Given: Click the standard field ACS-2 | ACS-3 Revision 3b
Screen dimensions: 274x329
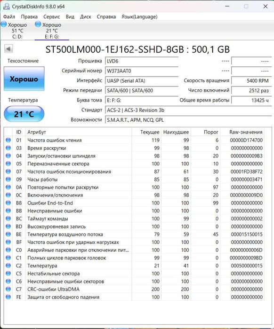Looking at the screenshot, I should [188, 110].
